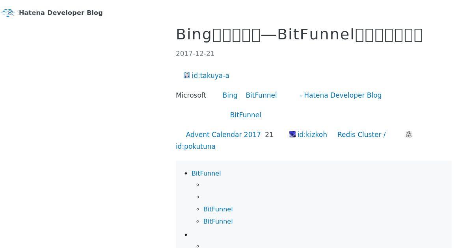Image resolution: width=473 pixels, height=248 pixels.
Task: Open the id:kizkoh profile link
Action: 312,135
